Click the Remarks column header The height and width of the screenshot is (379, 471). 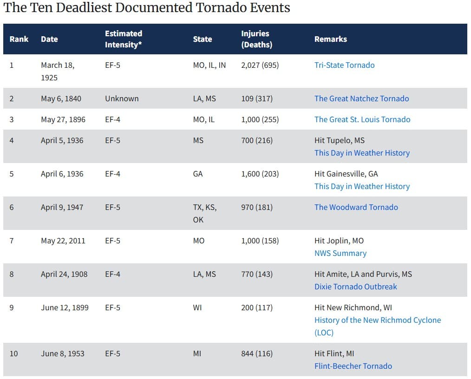[330, 39]
